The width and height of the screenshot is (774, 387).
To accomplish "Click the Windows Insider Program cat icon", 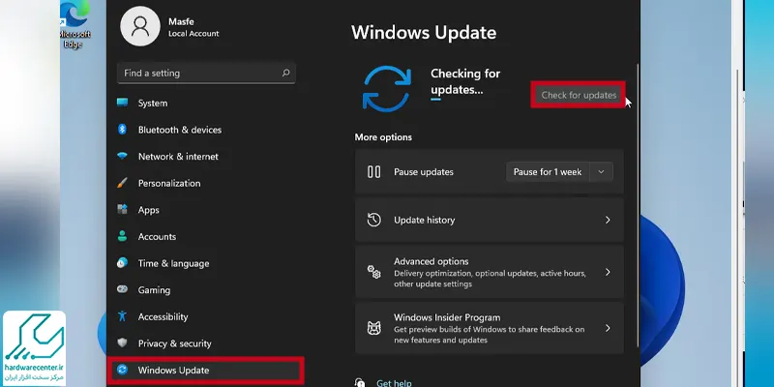I will [x=373, y=328].
